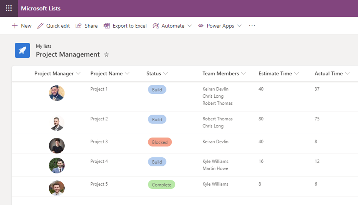Image resolution: width=358 pixels, height=205 pixels.
Task: Open the more options ellipsis menu
Action: coord(252,26)
